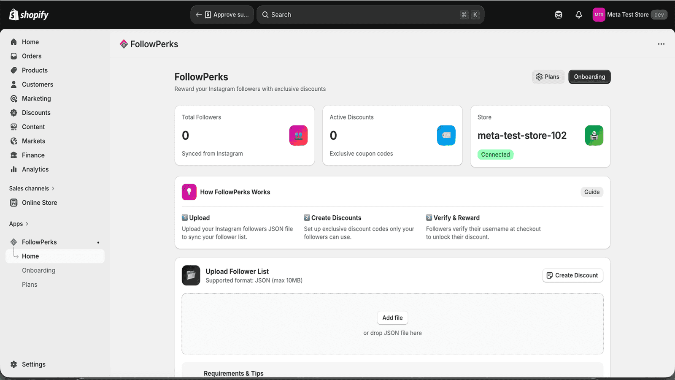675x380 pixels.
Task: Click the blue Active Discounts tag icon
Action: (446, 136)
